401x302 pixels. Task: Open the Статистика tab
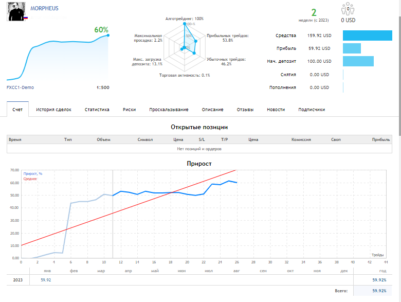97,110
